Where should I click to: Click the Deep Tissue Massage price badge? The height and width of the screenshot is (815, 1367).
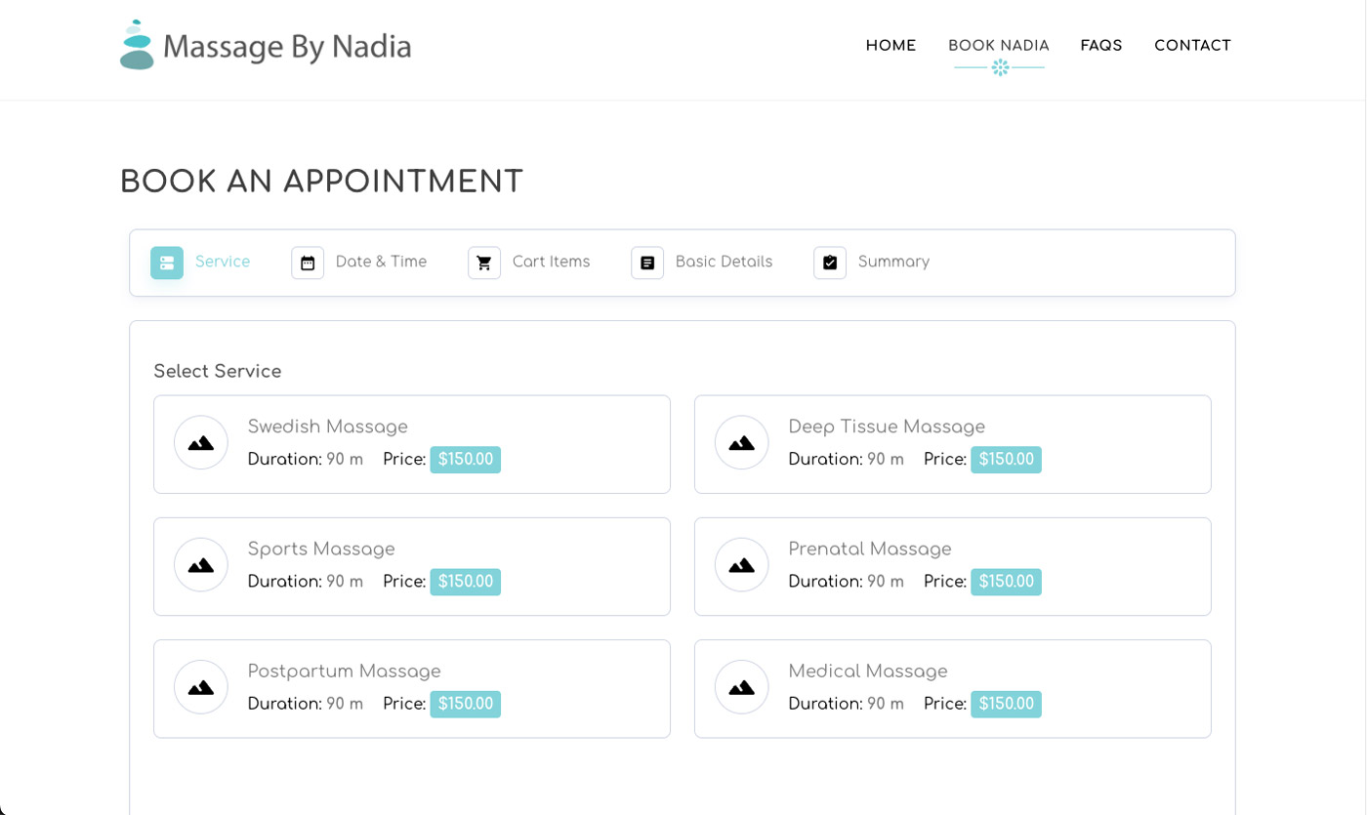coord(1006,460)
